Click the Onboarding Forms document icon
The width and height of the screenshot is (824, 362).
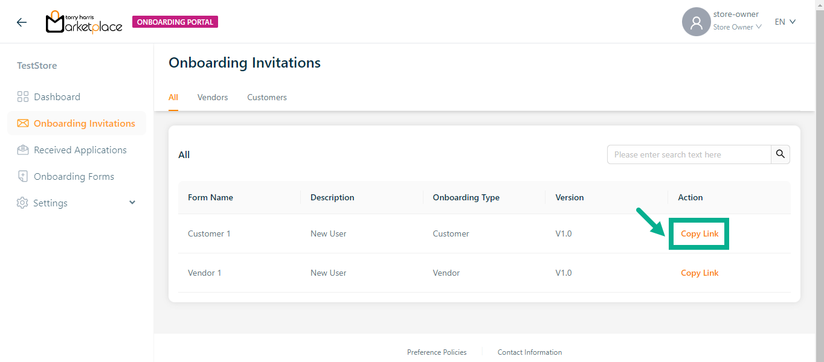(23, 176)
